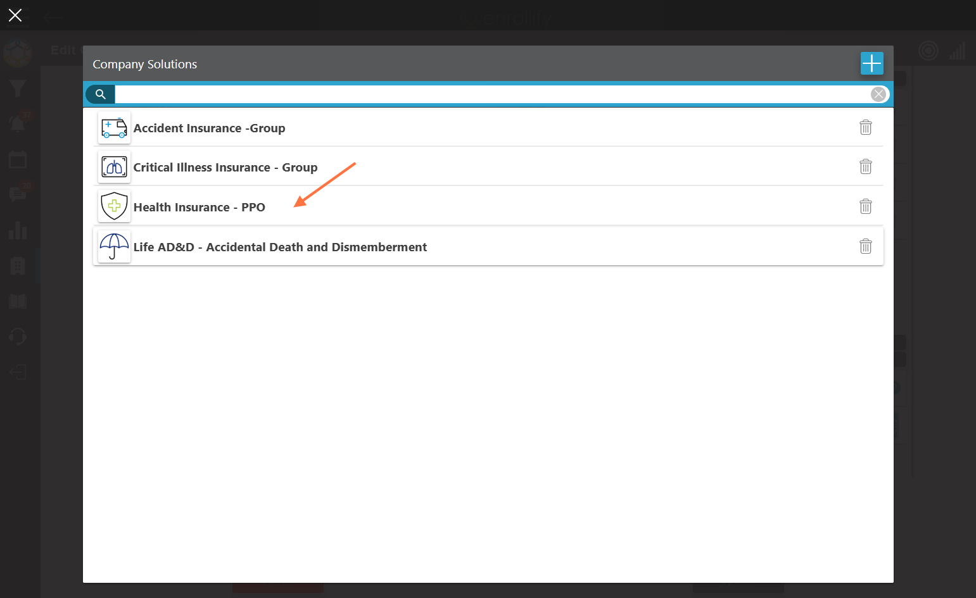Screen dimensions: 976x598
Task: Click the shield icon for Health Insurance
Action: (115, 206)
